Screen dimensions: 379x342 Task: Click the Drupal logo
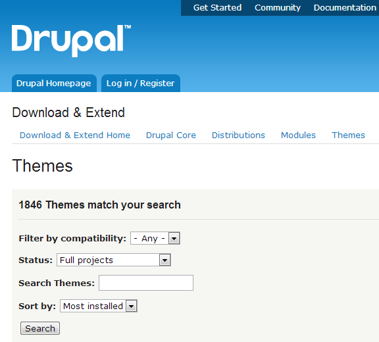(x=71, y=41)
